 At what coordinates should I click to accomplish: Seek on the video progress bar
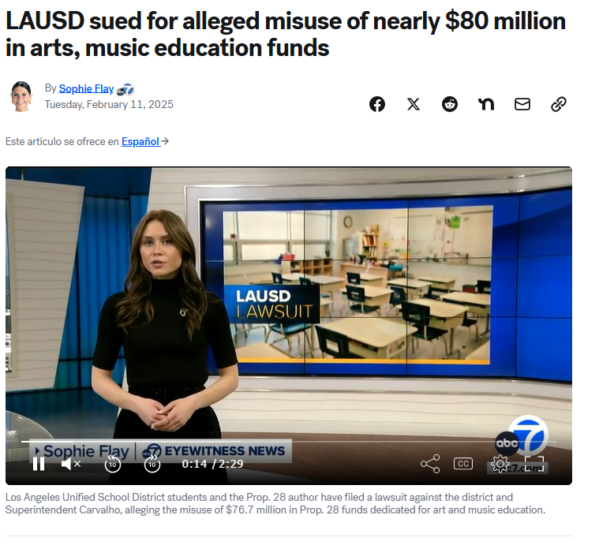(x=288, y=442)
